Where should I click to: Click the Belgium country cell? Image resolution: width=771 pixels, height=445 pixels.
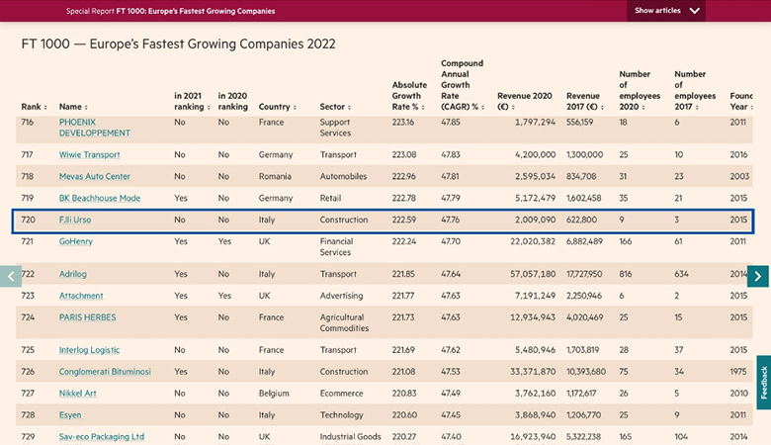(274, 393)
